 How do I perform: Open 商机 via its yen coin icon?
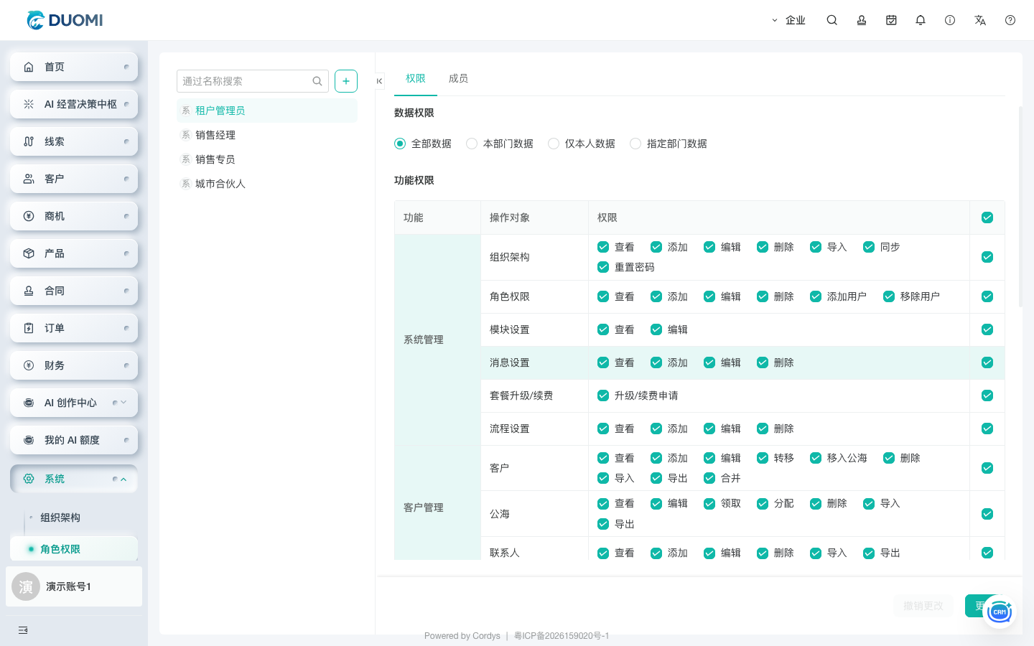(29, 216)
